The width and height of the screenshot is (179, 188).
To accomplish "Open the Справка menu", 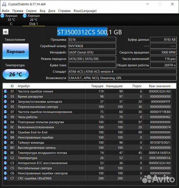I will click(64, 11).
